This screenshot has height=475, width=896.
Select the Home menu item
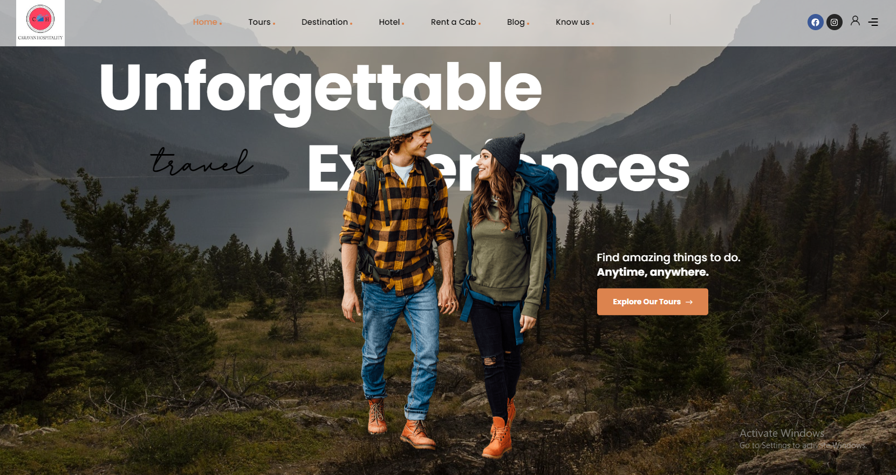[207, 22]
